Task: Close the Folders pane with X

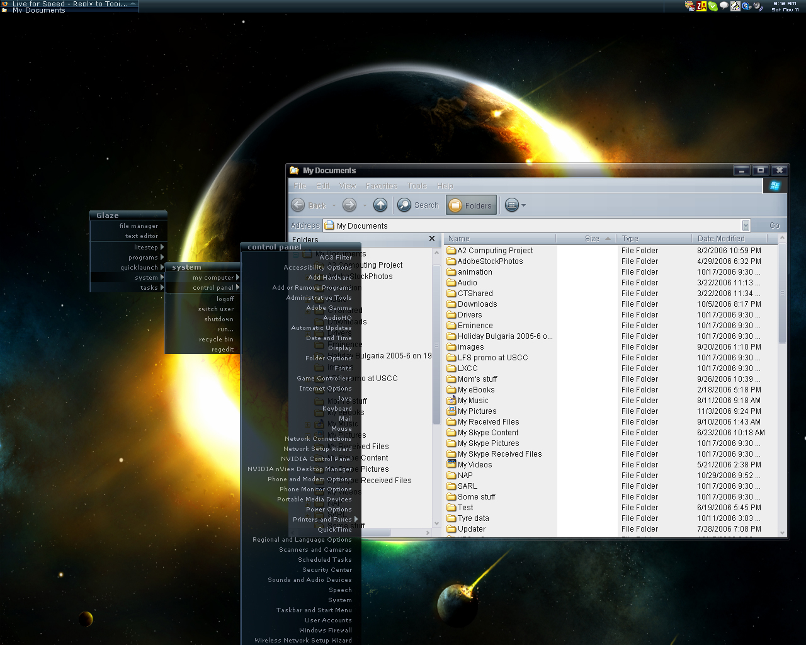Action: tap(431, 239)
